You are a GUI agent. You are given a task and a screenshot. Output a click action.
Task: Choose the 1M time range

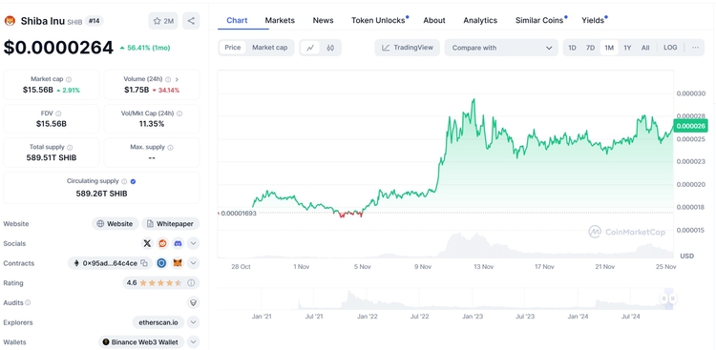609,48
